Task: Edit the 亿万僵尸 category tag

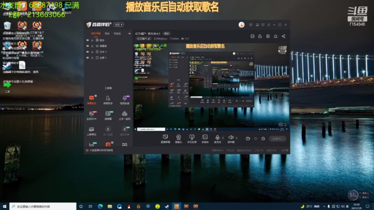Action: pos(143,38)
